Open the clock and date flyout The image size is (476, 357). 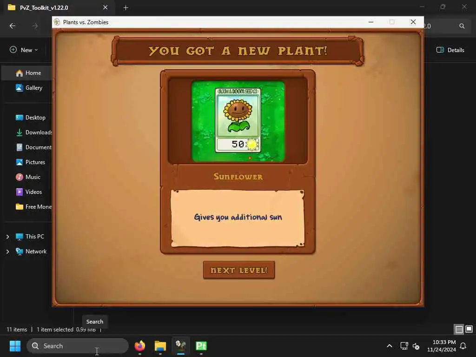(442, 346)
